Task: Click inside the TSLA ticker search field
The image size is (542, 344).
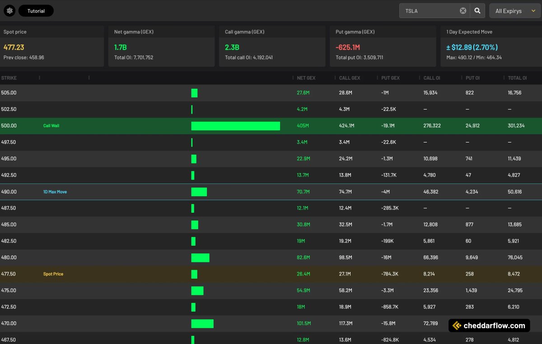Action: (x=429, y=10)
